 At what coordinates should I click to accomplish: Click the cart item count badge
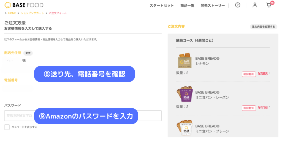click(x=272, y=3)
